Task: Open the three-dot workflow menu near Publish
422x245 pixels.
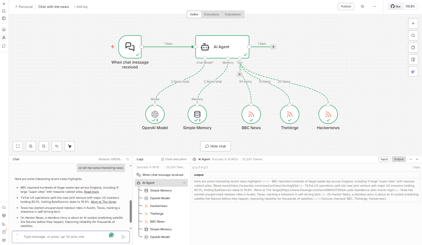Action: [375, 7]
